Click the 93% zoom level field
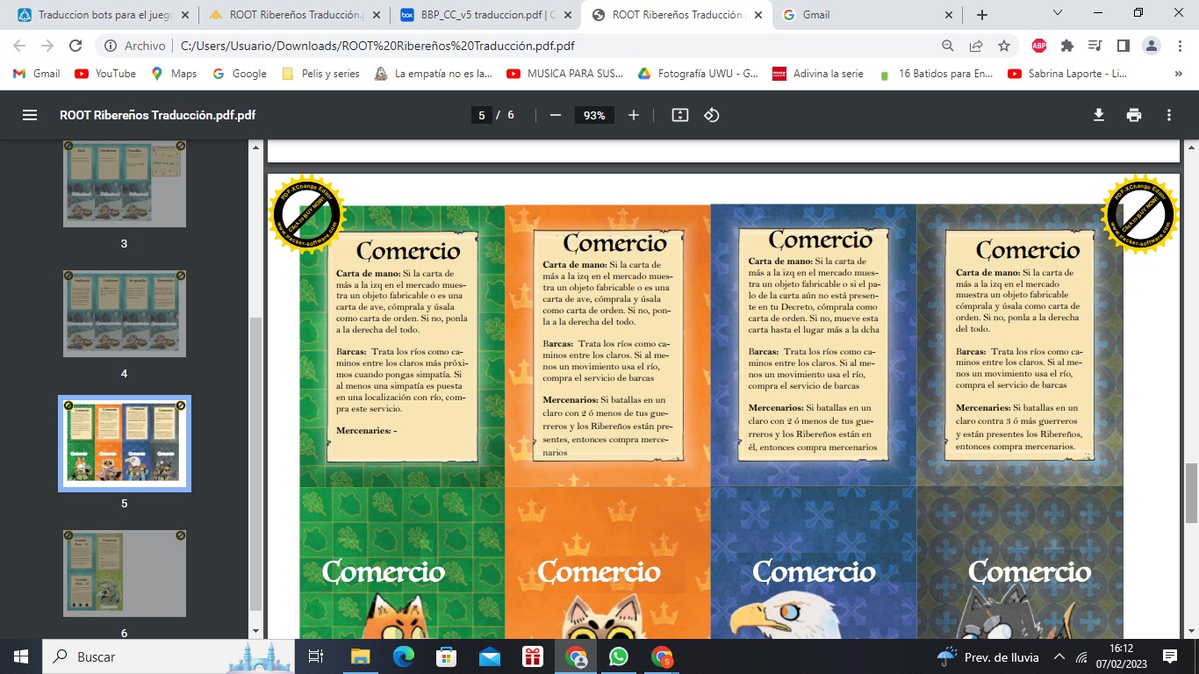This screenshot has width=1199, height=674. pos(594,115)
